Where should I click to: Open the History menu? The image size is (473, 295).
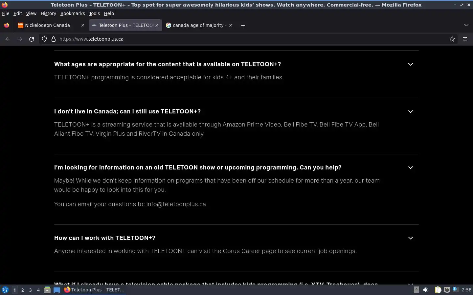pyautogui.click(x=48, y=13)
